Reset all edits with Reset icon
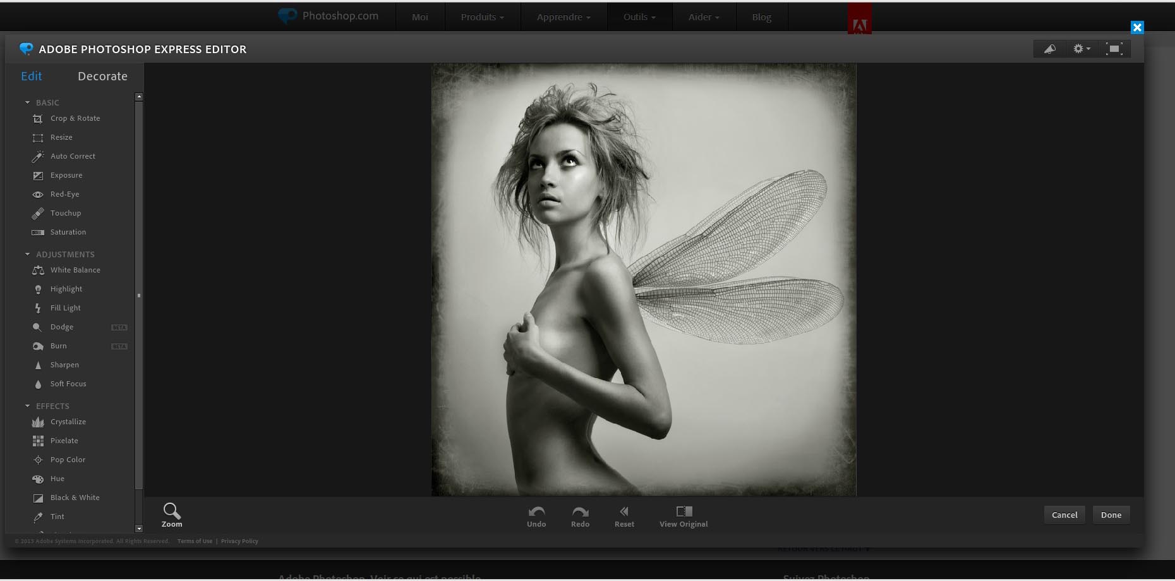 coord(624,516)
